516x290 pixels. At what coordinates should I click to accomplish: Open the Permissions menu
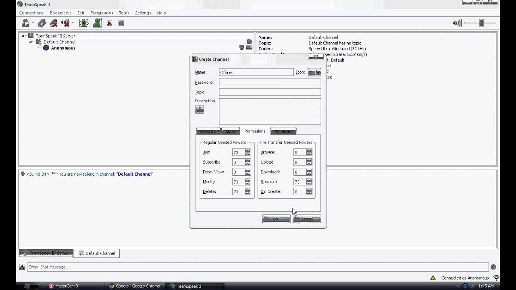tap(102, 13)
